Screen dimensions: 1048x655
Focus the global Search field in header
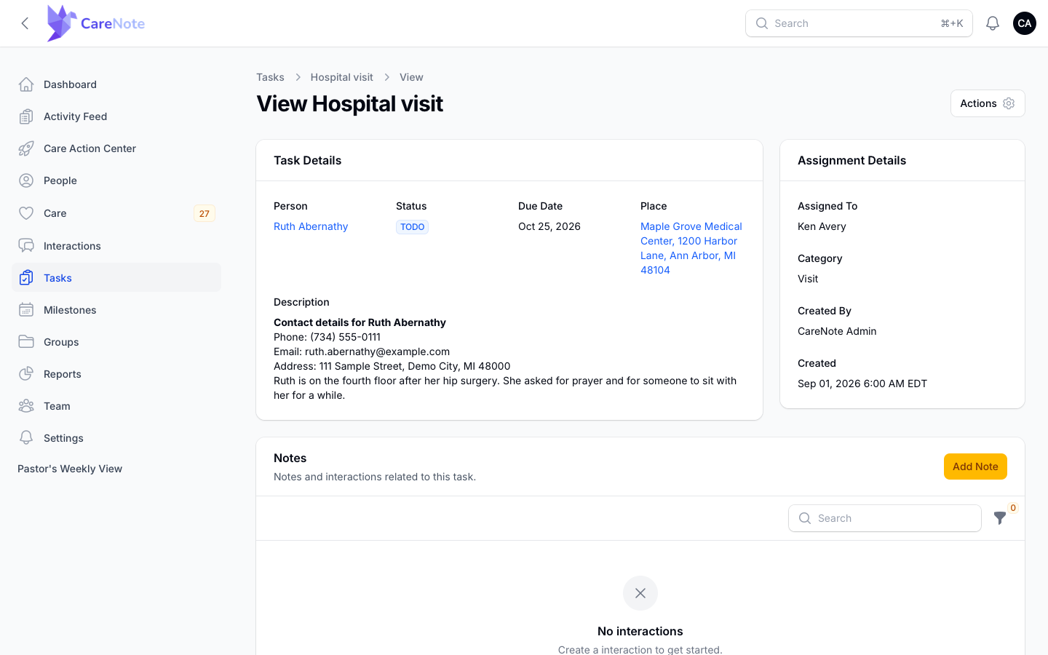(859, 23)
